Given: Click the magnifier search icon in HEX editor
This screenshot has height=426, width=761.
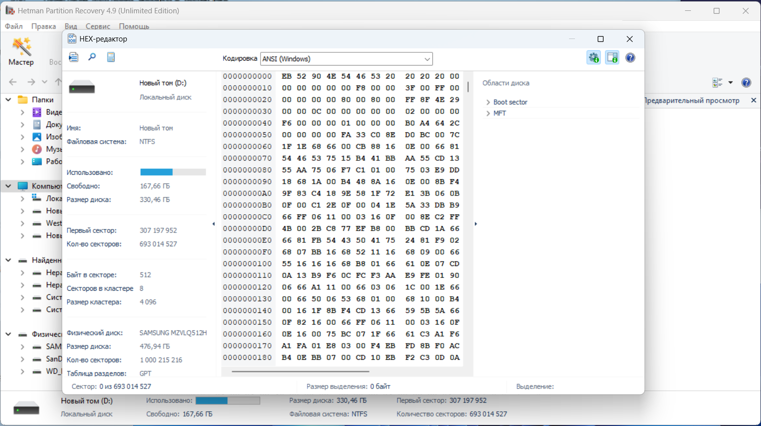Looking at the screenshot, I should 92,57.
